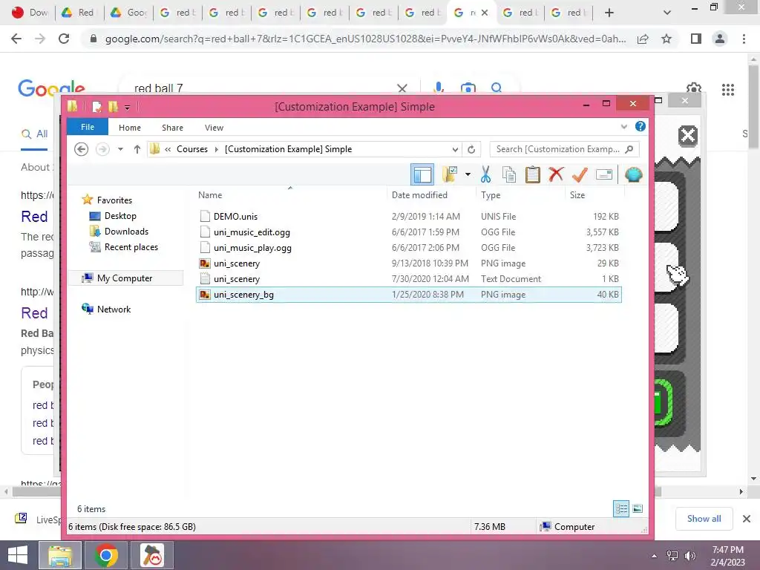Open Desktop in navigation pane
The width and height of the screenshot is (760, 570).
pos(120,216)
